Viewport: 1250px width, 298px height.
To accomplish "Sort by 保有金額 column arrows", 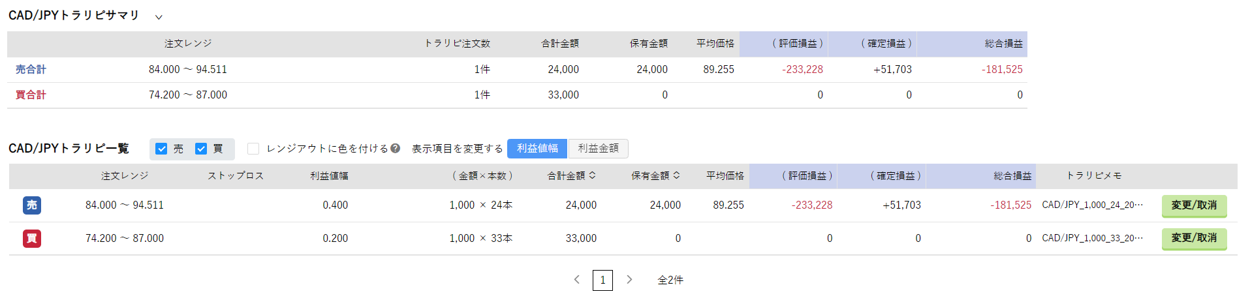I will (x=676, y=175).
